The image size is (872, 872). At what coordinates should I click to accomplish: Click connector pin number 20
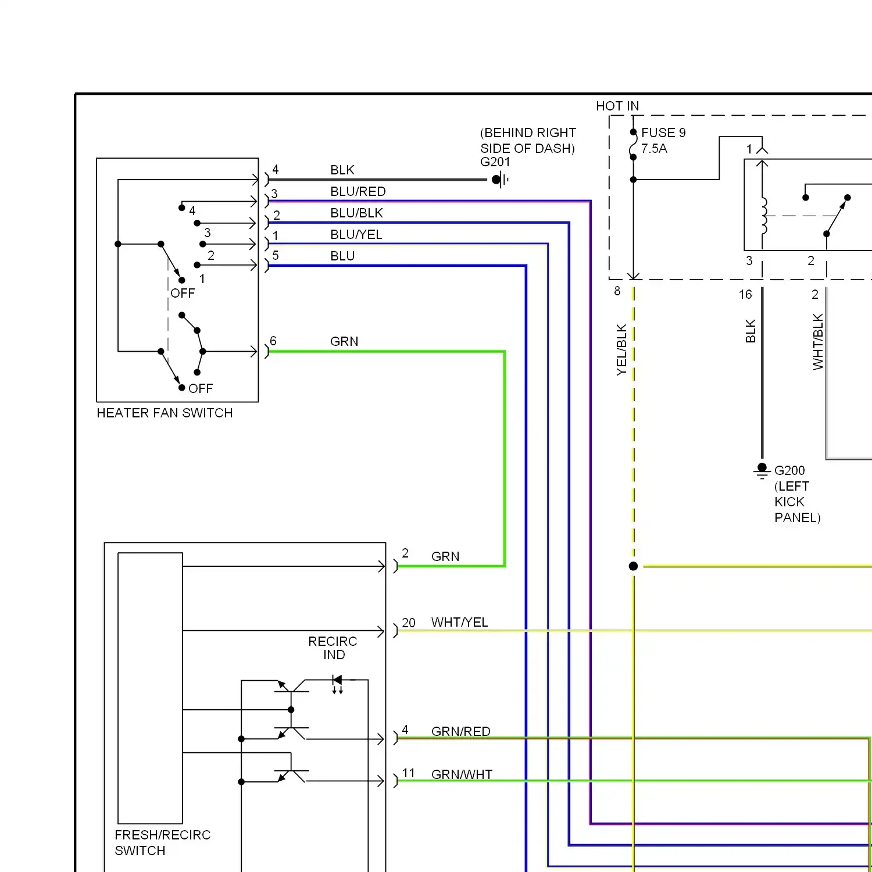pos(409,623)
